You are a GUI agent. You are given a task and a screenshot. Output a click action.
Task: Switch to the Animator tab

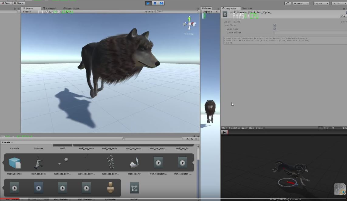coord(50,8)
